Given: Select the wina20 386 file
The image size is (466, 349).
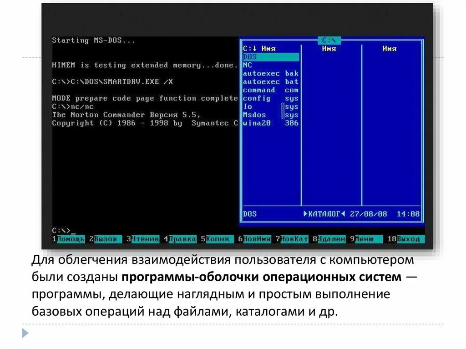Looking at the screenshot, I should (271, 123).
